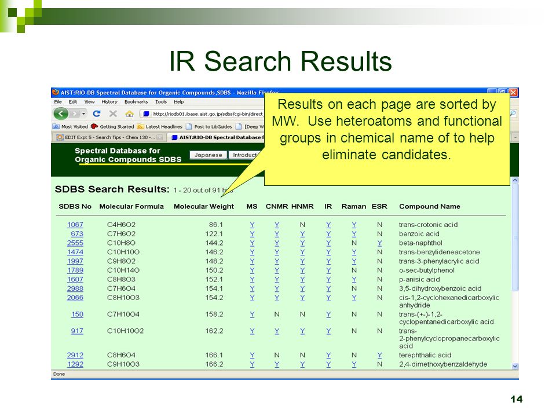Image resolution: width=556 pixels, height=417 pixels.
Task: Open SDBS number 2555 link
Action: point(75,243)
